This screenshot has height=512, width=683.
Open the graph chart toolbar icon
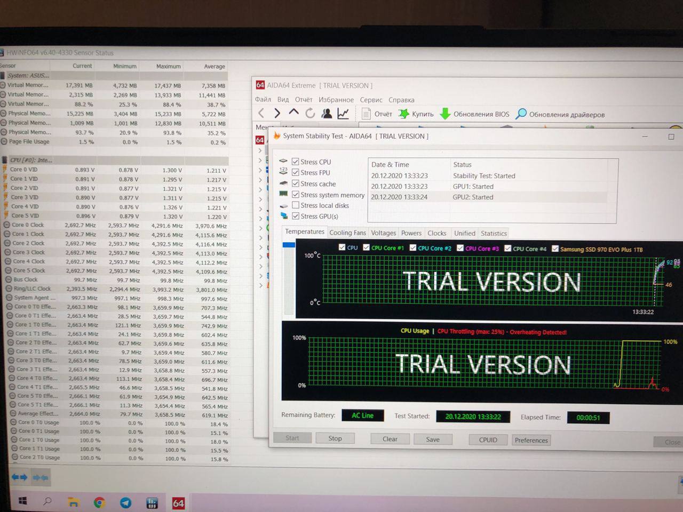click(343, 113)
